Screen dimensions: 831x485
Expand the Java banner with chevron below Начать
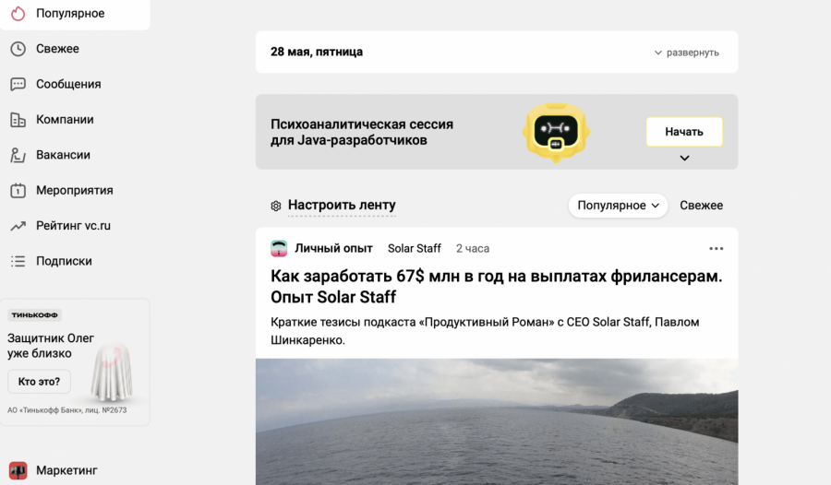pos(684,159)
